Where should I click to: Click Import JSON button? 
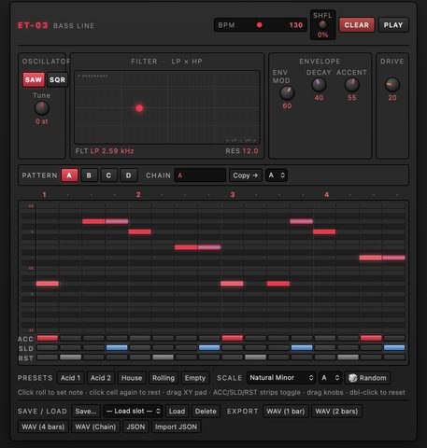click(x=176, y=427)
